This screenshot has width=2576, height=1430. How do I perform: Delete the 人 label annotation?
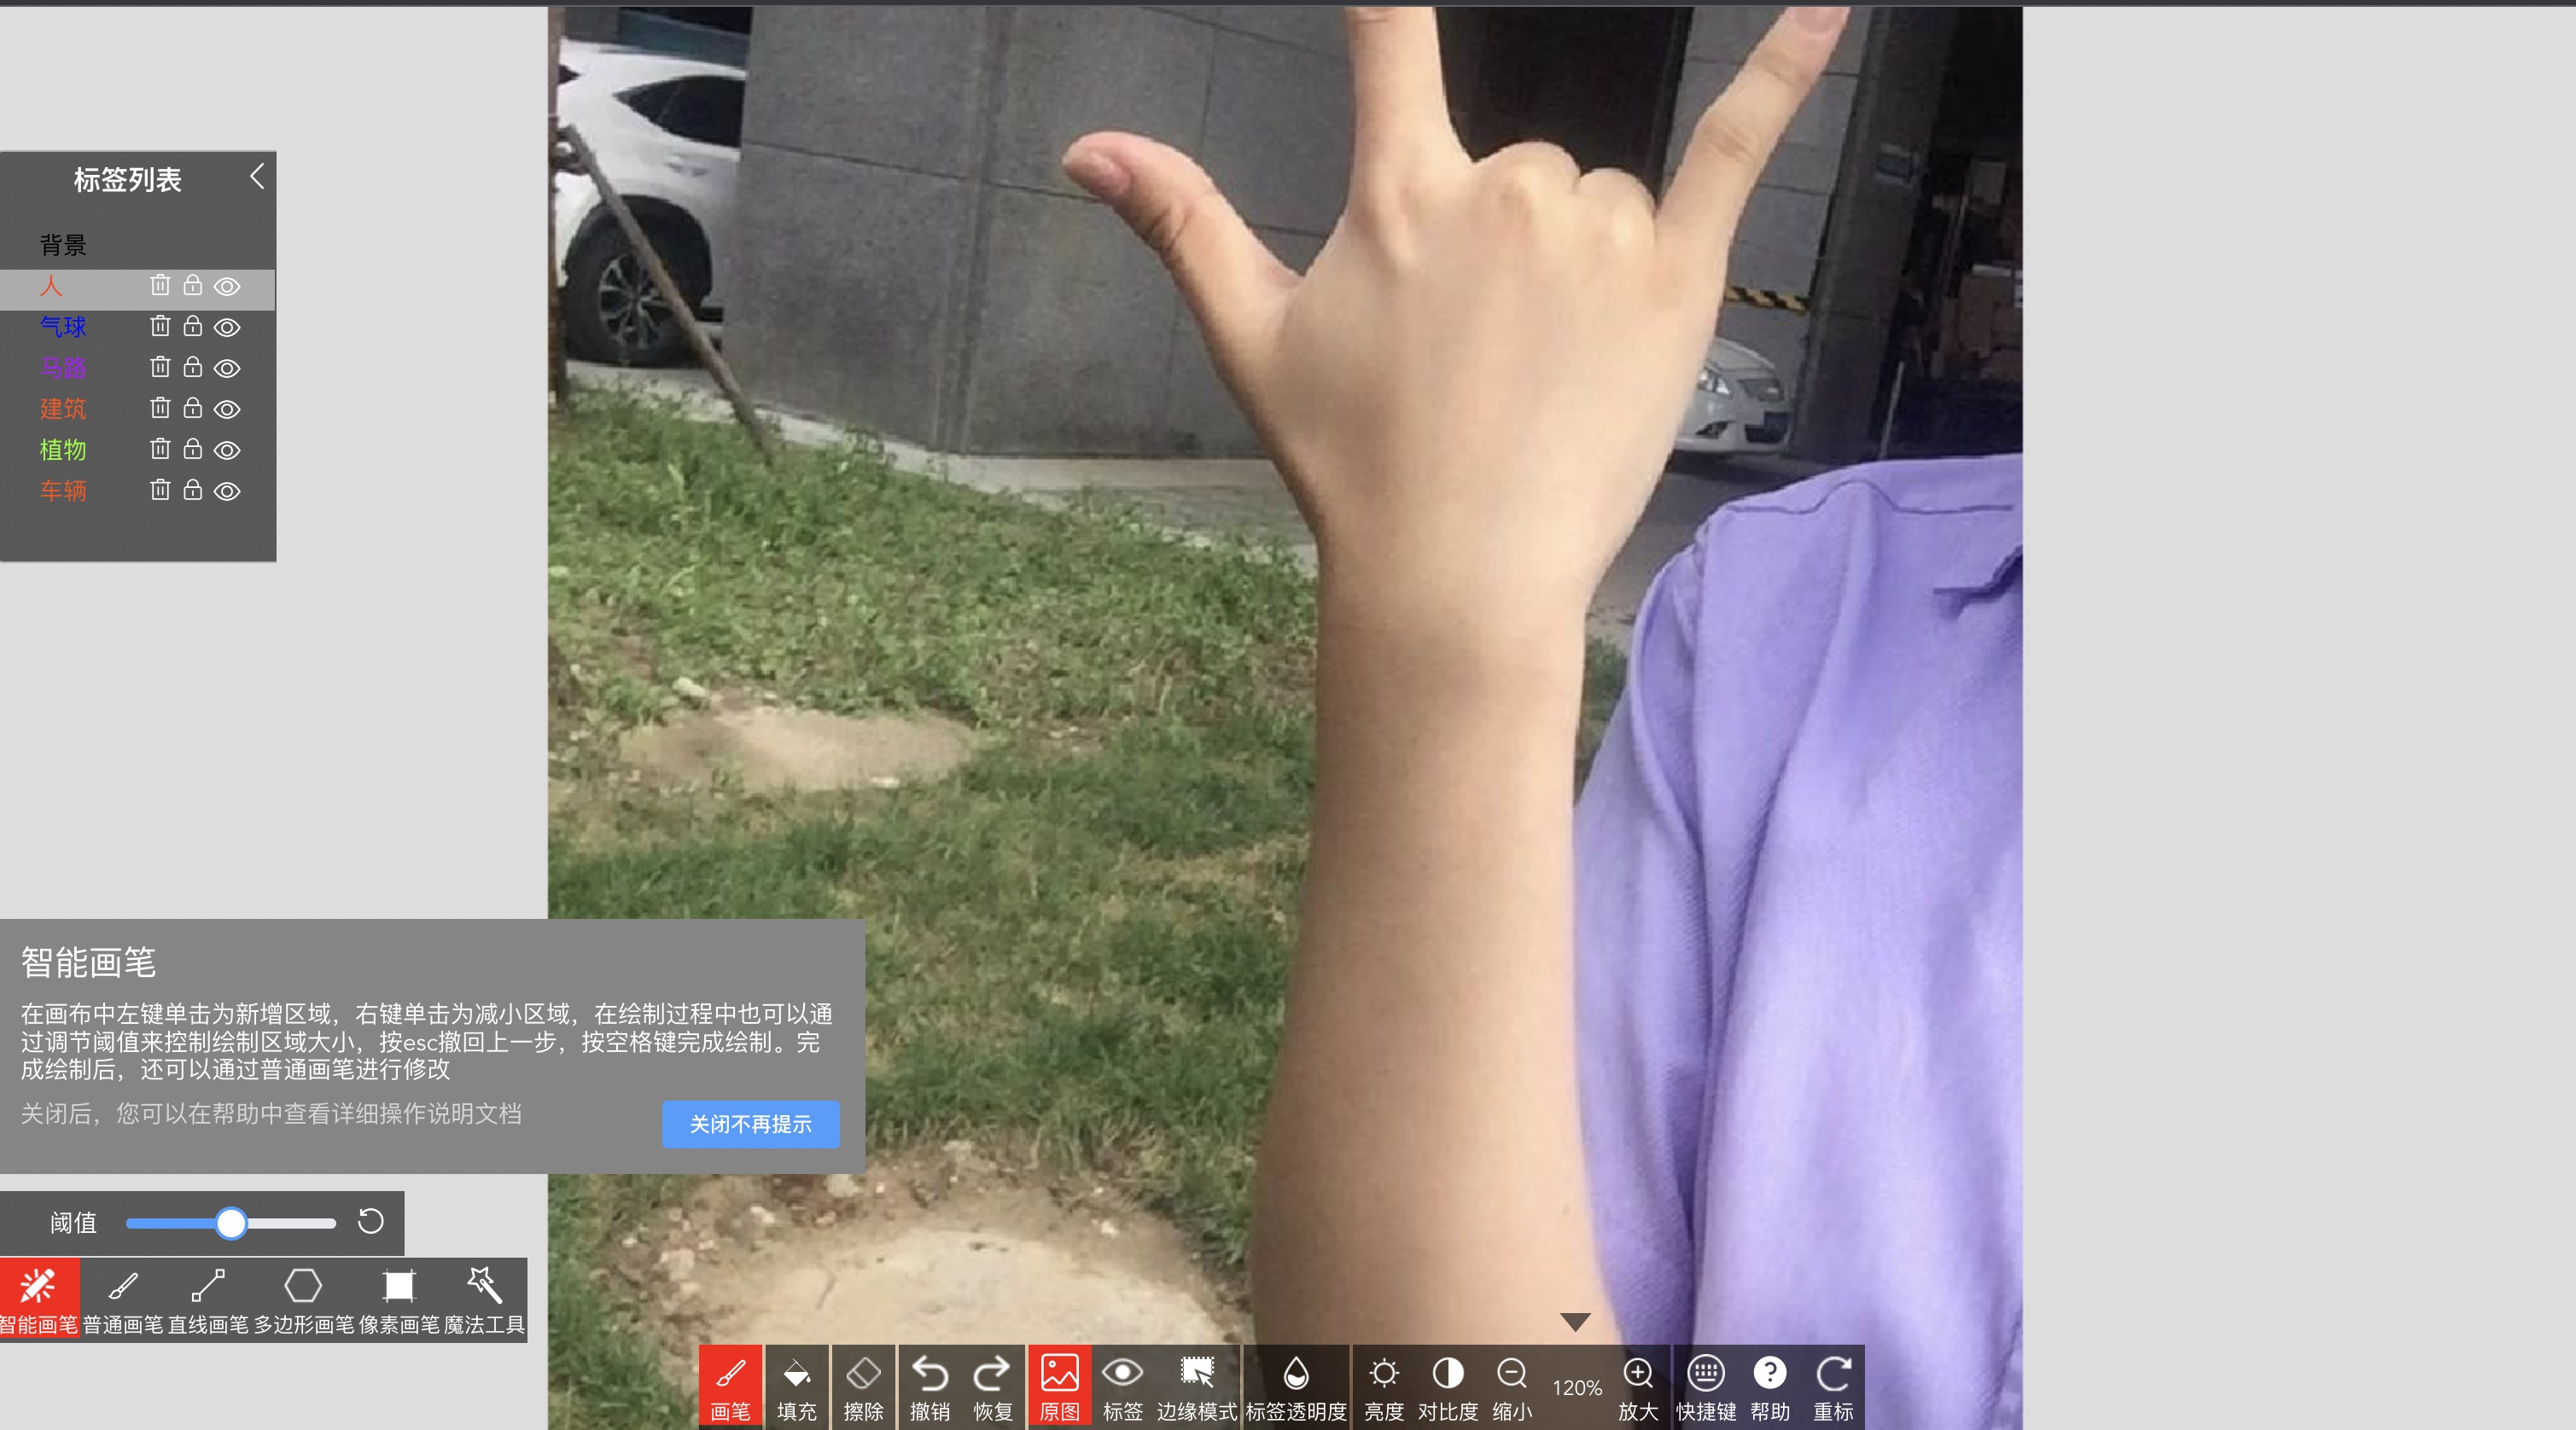(x=160, y=285)
